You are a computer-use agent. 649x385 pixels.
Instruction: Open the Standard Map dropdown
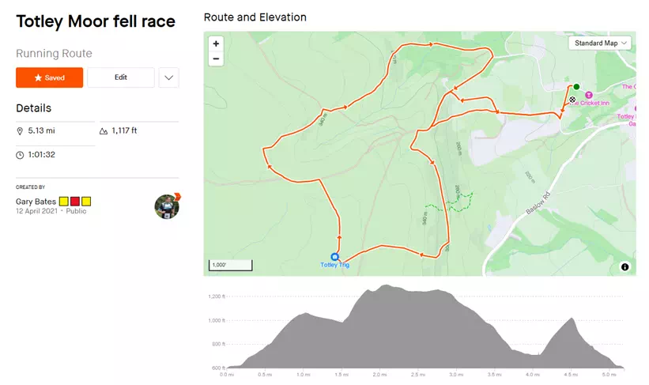(x=602, y=43)
